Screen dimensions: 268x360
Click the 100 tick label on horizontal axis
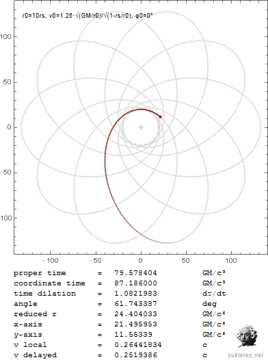(231, 260)
